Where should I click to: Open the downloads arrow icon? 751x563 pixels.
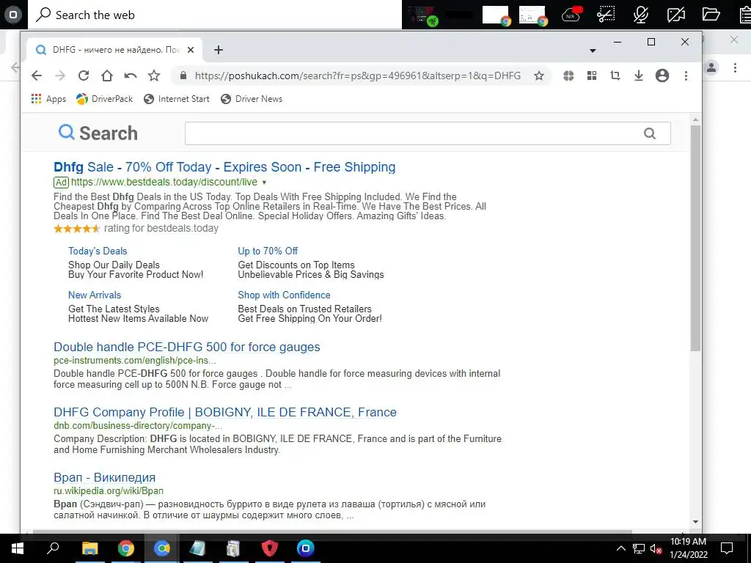[639, 76]
